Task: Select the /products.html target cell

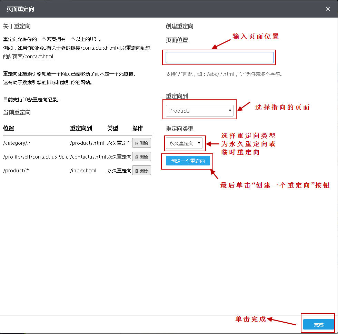Action: 87,143
